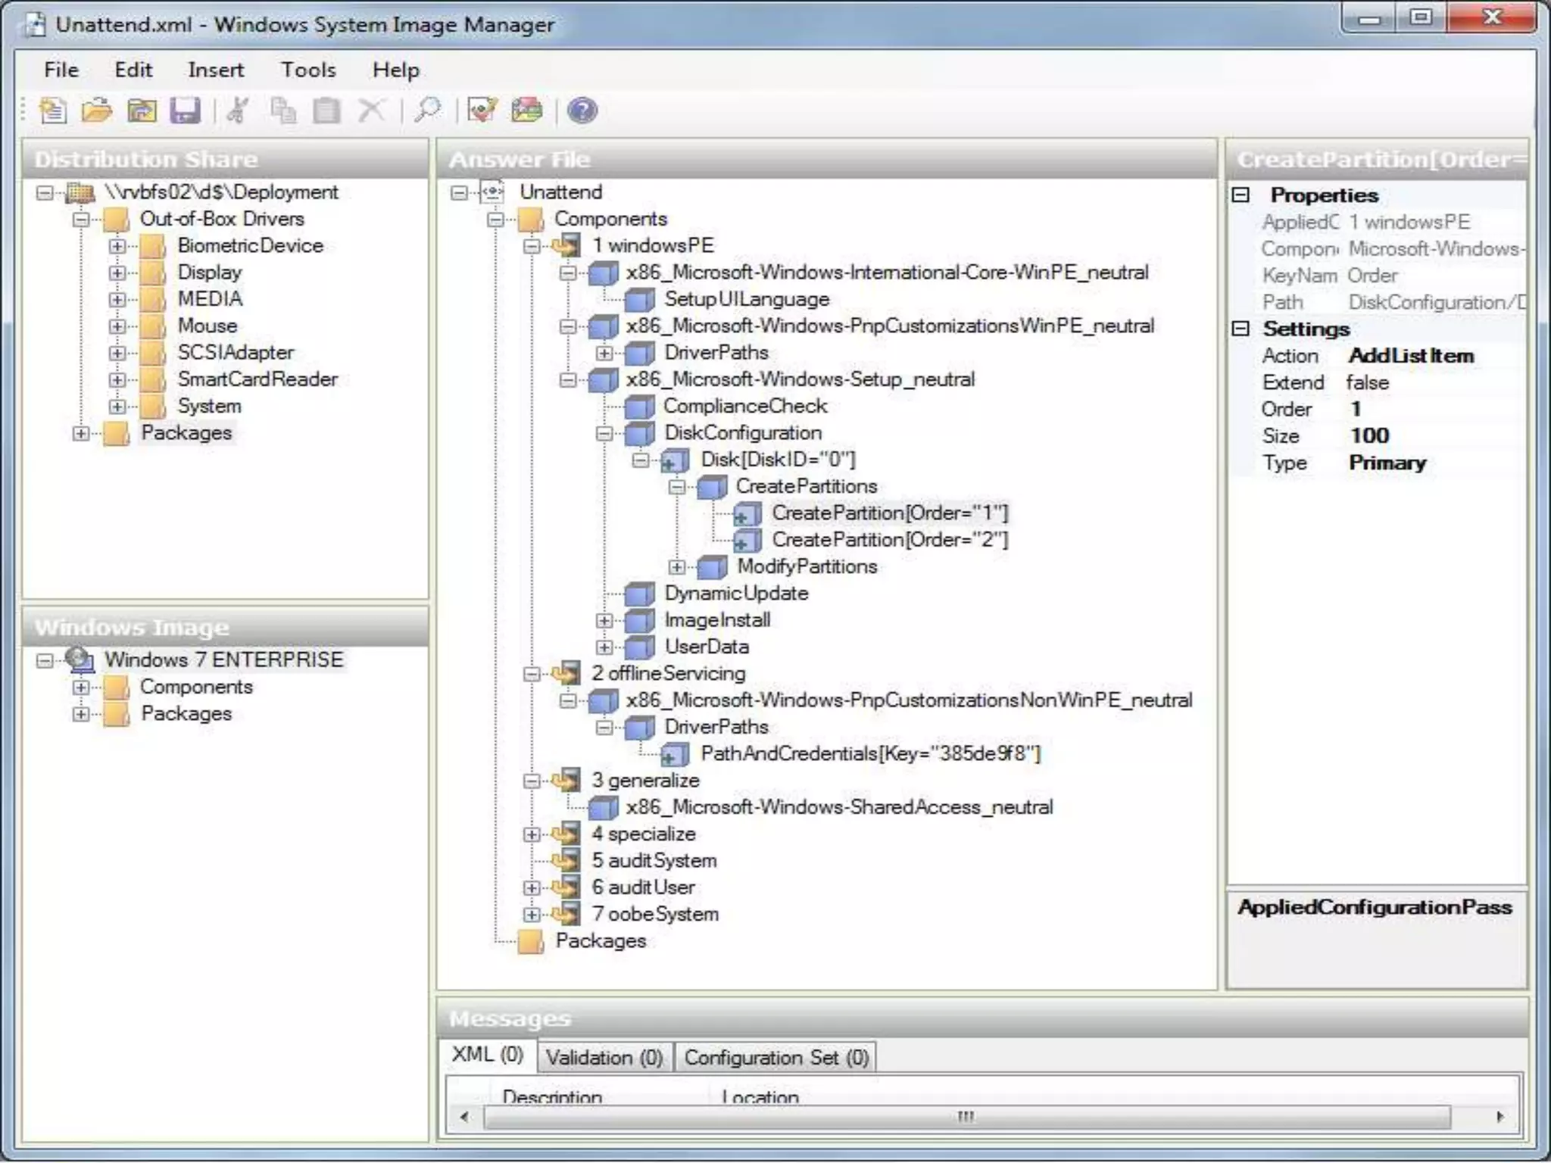
Task: Select the 5 auditSystem pass
Action: 654,861
